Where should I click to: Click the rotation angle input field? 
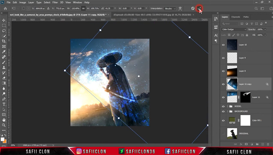pyautogui.click(x=109, y=8)
